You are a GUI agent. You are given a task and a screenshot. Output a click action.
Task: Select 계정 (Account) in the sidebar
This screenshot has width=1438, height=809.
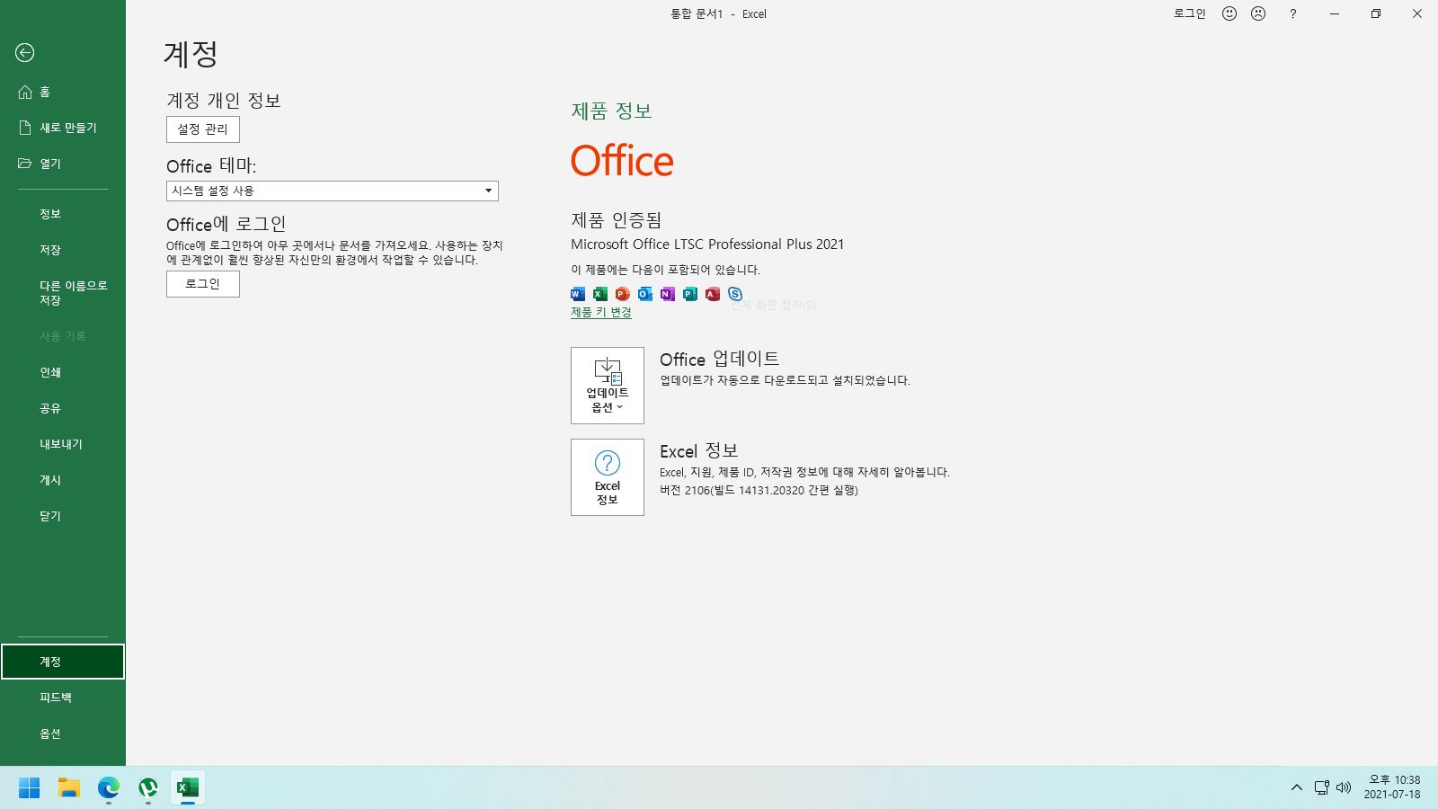click(x=63, y=662)
